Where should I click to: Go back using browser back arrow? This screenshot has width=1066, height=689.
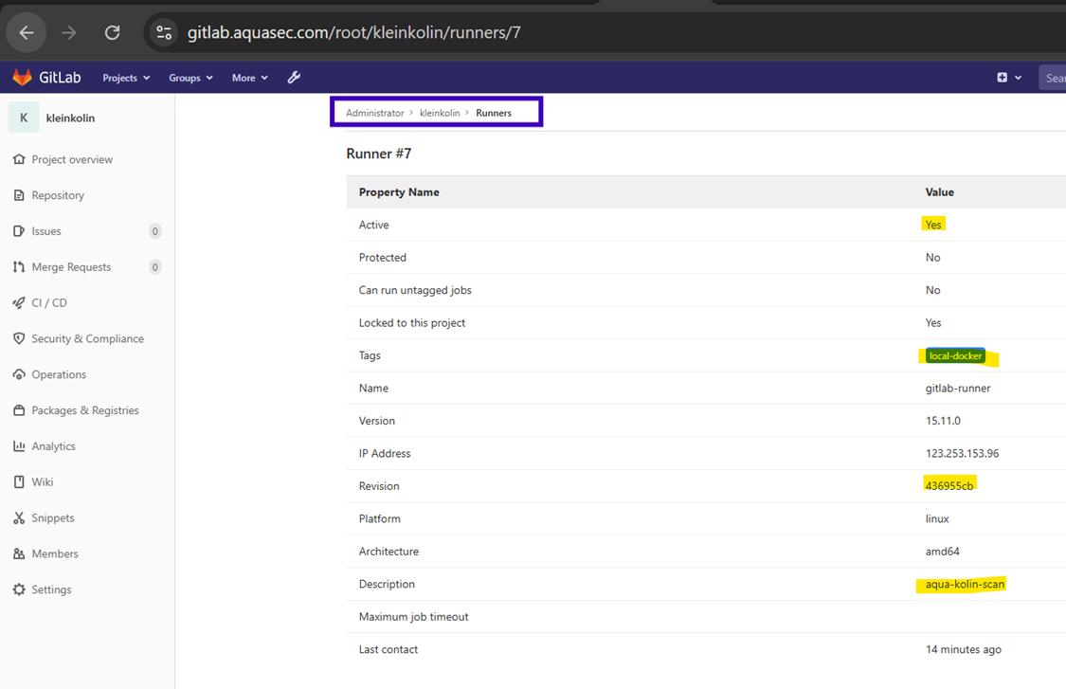[27, 32]
